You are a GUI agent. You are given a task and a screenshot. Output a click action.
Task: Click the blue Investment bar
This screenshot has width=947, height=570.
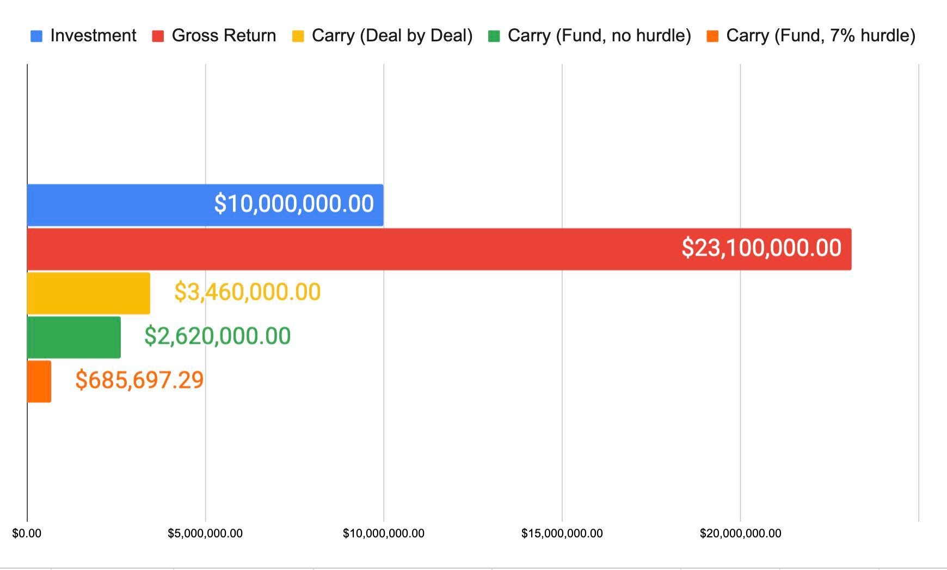click(x=205, y=205)
